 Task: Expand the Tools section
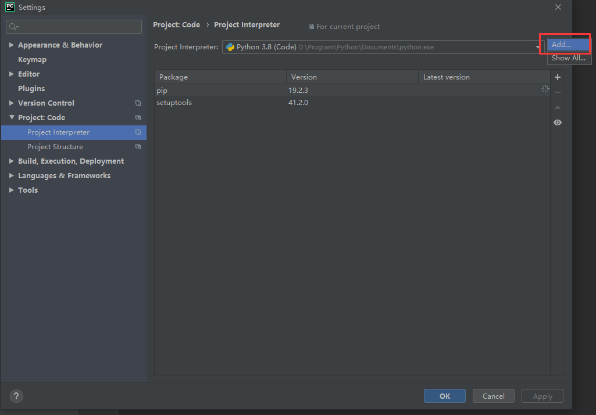tap(12, 190)
